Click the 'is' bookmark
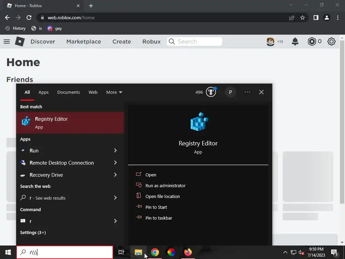 tap(36, 28)
